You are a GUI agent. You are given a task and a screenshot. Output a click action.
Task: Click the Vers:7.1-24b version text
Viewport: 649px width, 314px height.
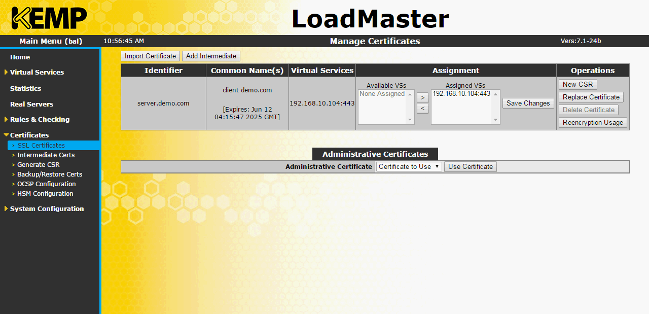[581, 41]
